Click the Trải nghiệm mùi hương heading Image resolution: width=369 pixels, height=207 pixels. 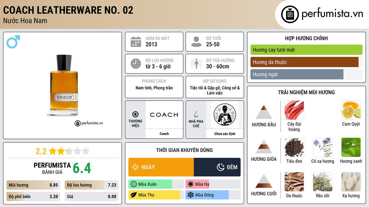tap(306, 92)
